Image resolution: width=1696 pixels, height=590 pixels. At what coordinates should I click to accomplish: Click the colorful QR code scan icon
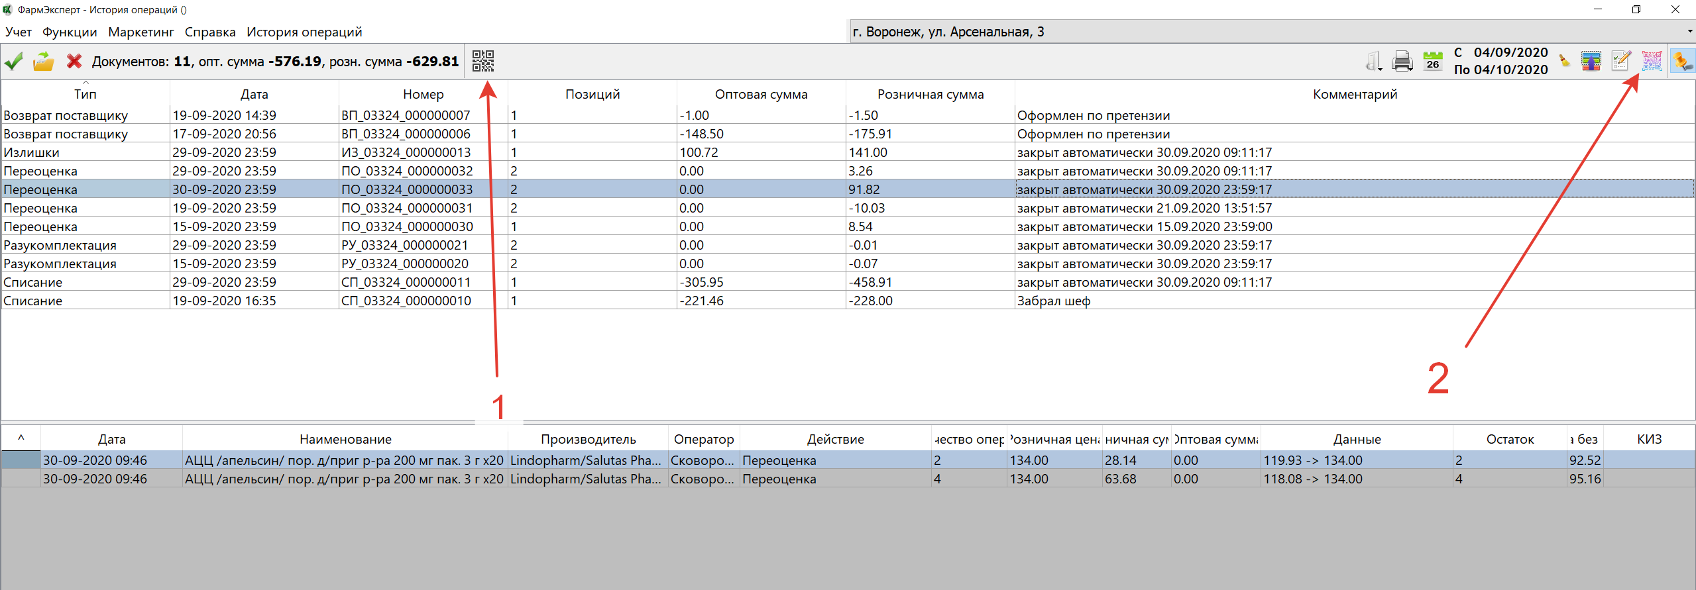coord(1651,62)
